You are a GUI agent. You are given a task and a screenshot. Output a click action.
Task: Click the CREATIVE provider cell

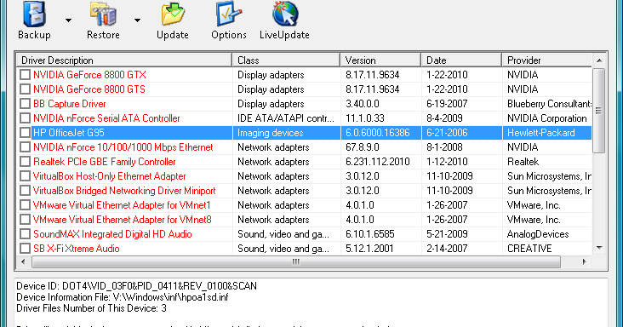(x=529, y=249)
